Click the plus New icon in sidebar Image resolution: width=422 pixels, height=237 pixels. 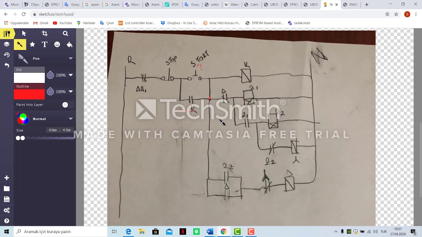tap(7, 178)
